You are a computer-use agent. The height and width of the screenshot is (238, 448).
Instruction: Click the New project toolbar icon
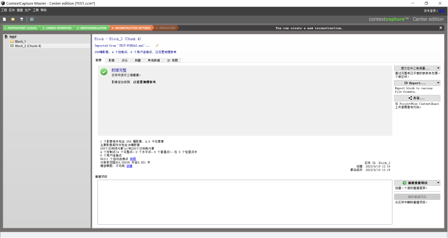coord(4,19)
